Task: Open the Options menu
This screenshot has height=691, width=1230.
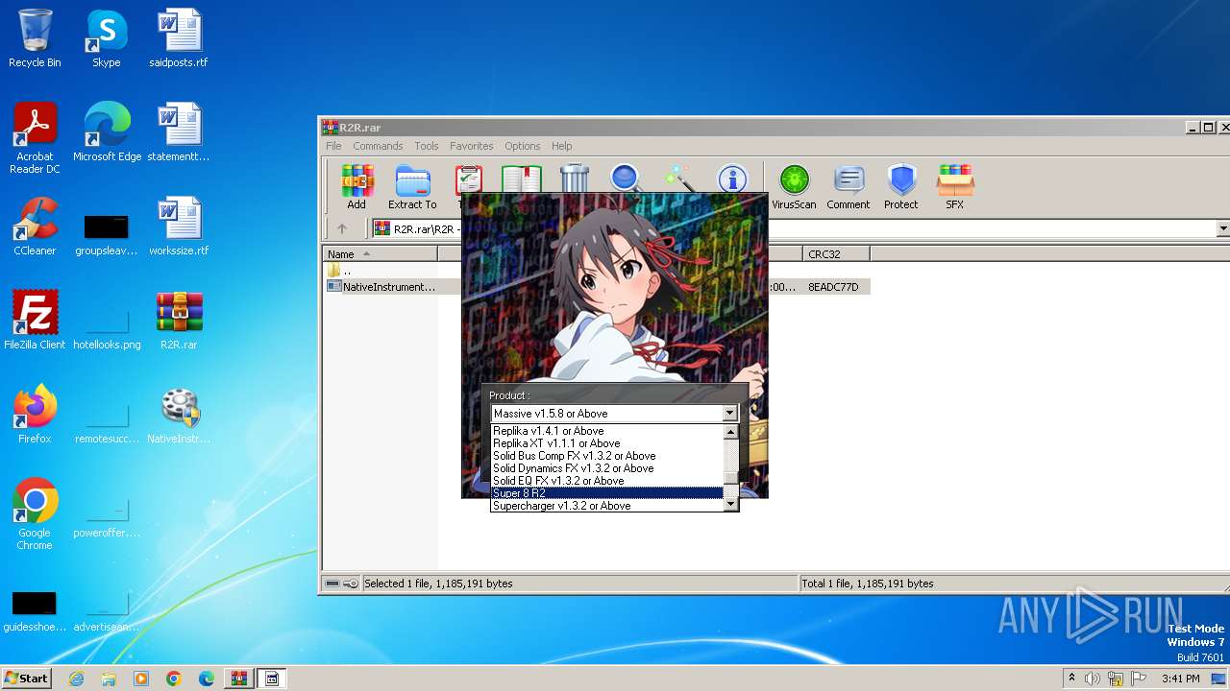Action: [x=523, y=146]
